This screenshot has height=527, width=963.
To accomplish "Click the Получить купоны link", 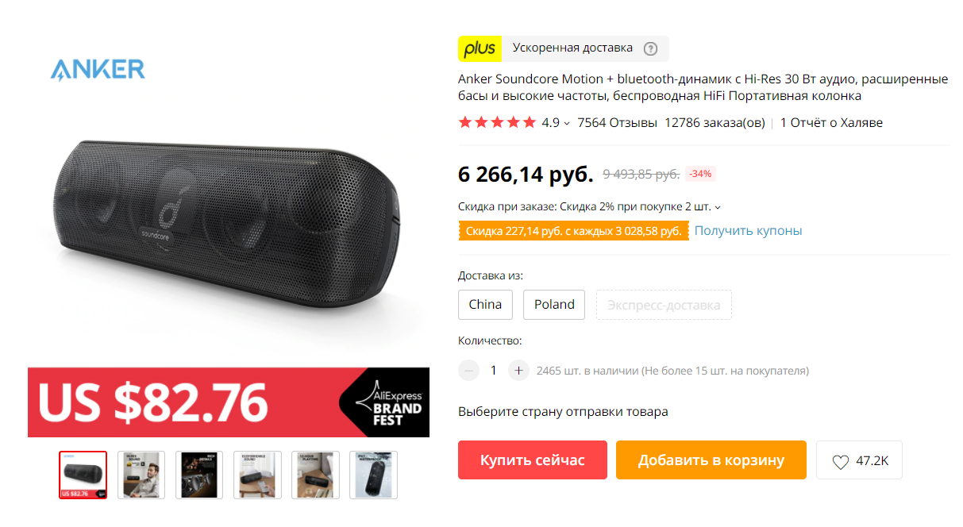I will (x=749, y=231).
